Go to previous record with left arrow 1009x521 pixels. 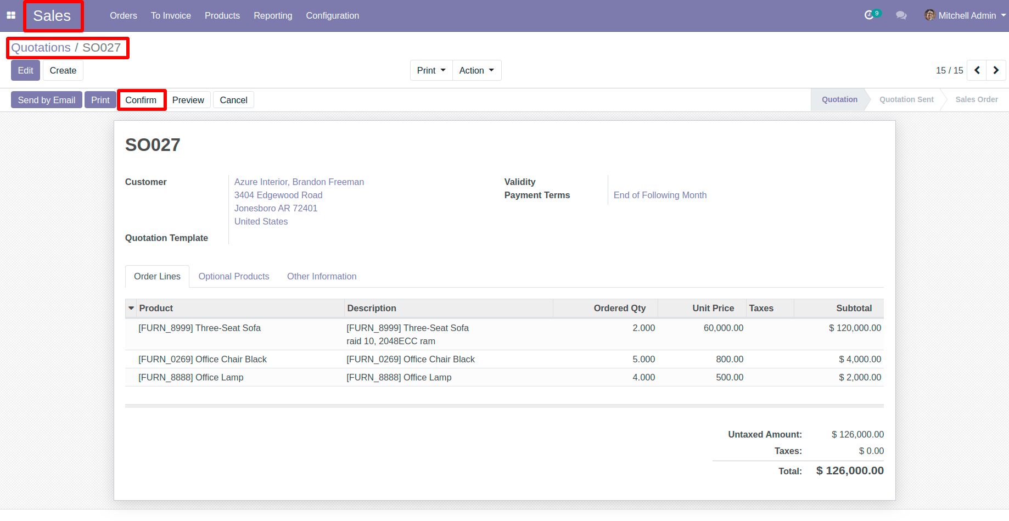pyautogui.click(x=977, y=70)
